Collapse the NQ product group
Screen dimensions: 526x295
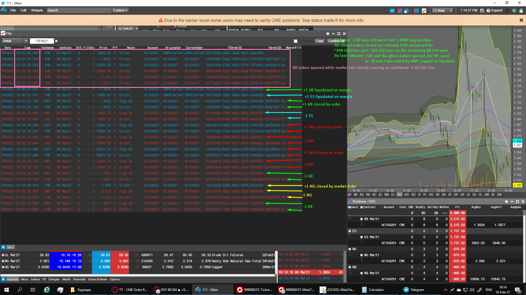pos(350,267)
